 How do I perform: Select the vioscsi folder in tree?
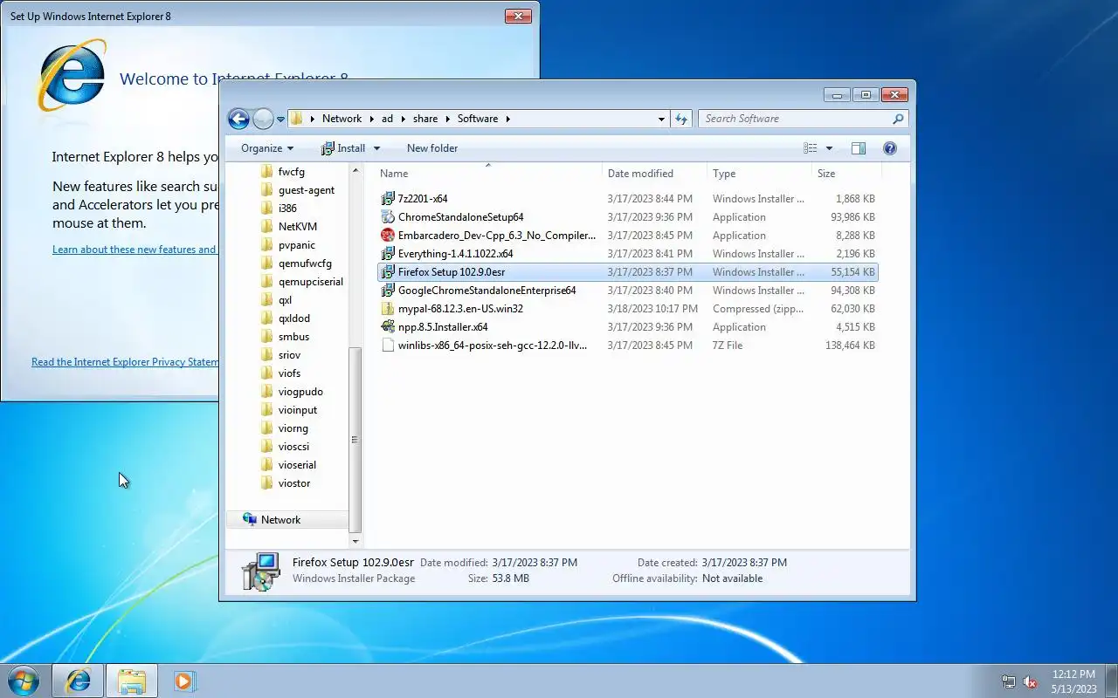[x=286, y=447]
